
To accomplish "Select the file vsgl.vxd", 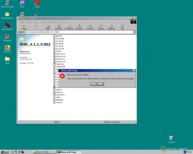I will pyautogui.click(x=58, y=102).
